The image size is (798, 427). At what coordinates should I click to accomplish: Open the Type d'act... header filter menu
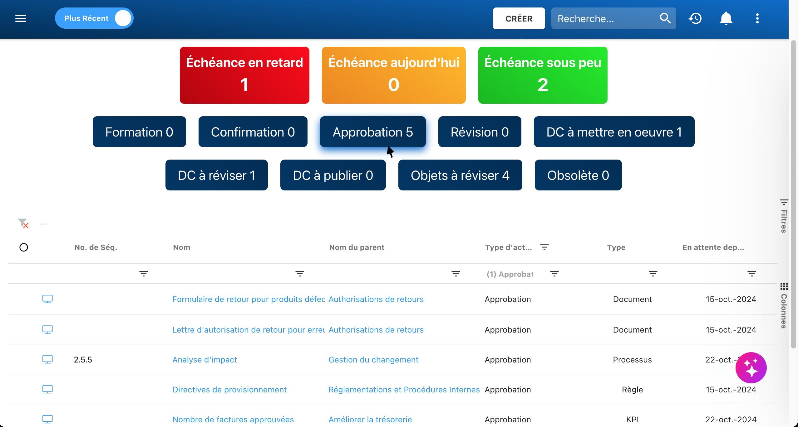click(544, 247)
